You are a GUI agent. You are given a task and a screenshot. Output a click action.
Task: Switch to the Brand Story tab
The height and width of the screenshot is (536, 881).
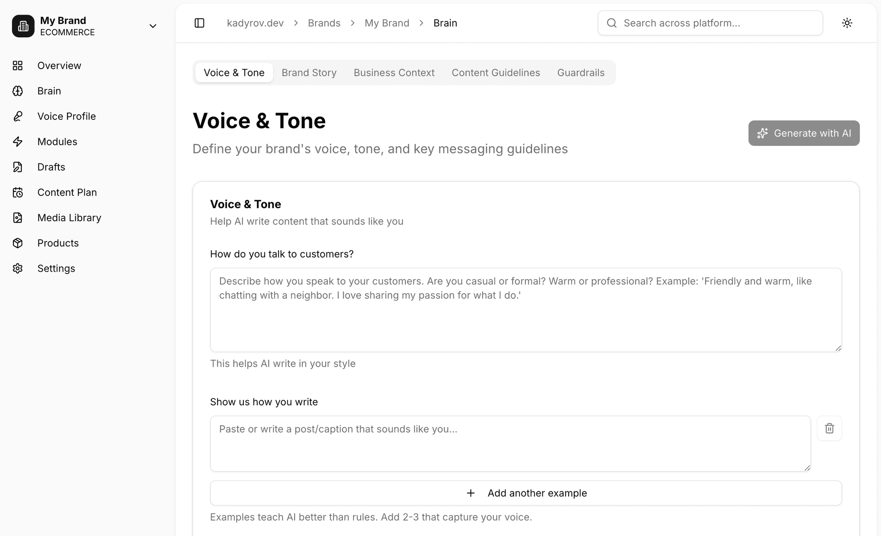(309, 72)
